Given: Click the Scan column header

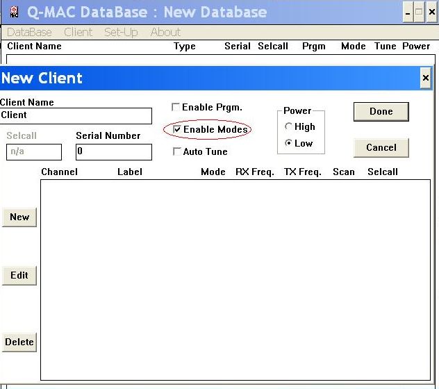Looking at the screenshot, I should click(x=344, y=172).
